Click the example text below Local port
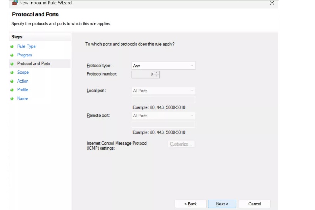 tap(159, 107)
